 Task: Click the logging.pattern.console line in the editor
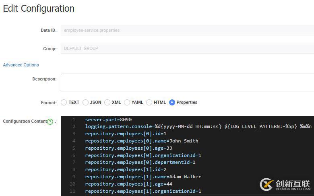198,126
